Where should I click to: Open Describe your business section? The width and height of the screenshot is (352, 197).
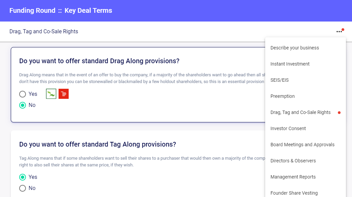294,48
